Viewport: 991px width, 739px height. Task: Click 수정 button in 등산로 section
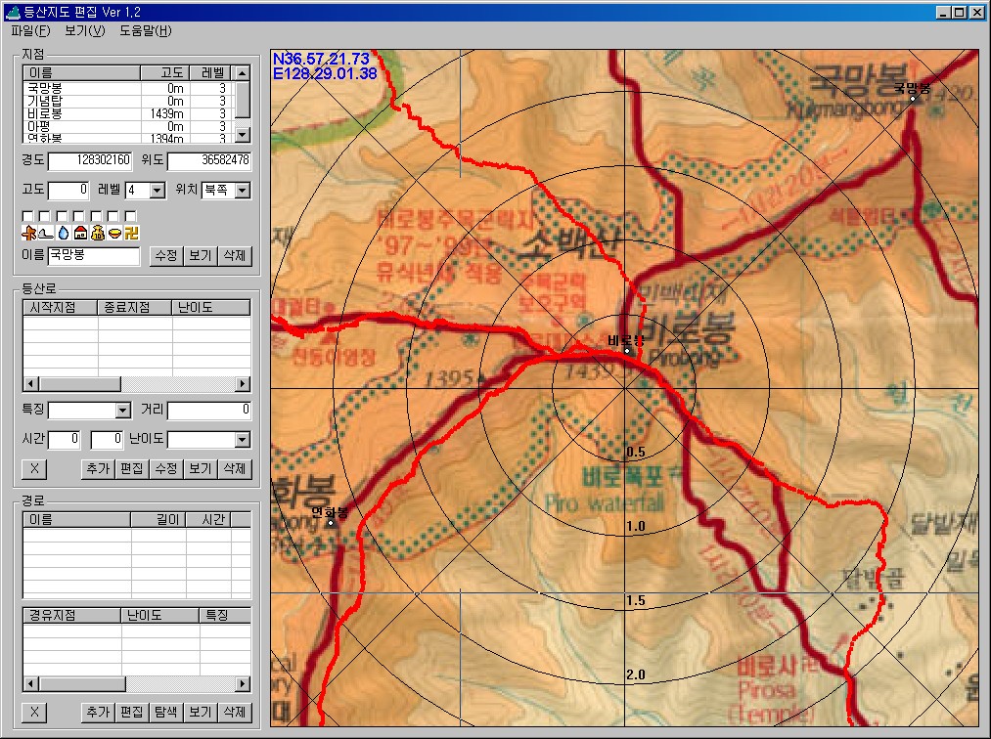tap(166, 468)
